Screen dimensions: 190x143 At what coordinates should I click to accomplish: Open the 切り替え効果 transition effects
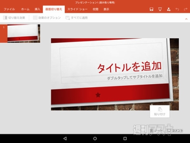14,18
